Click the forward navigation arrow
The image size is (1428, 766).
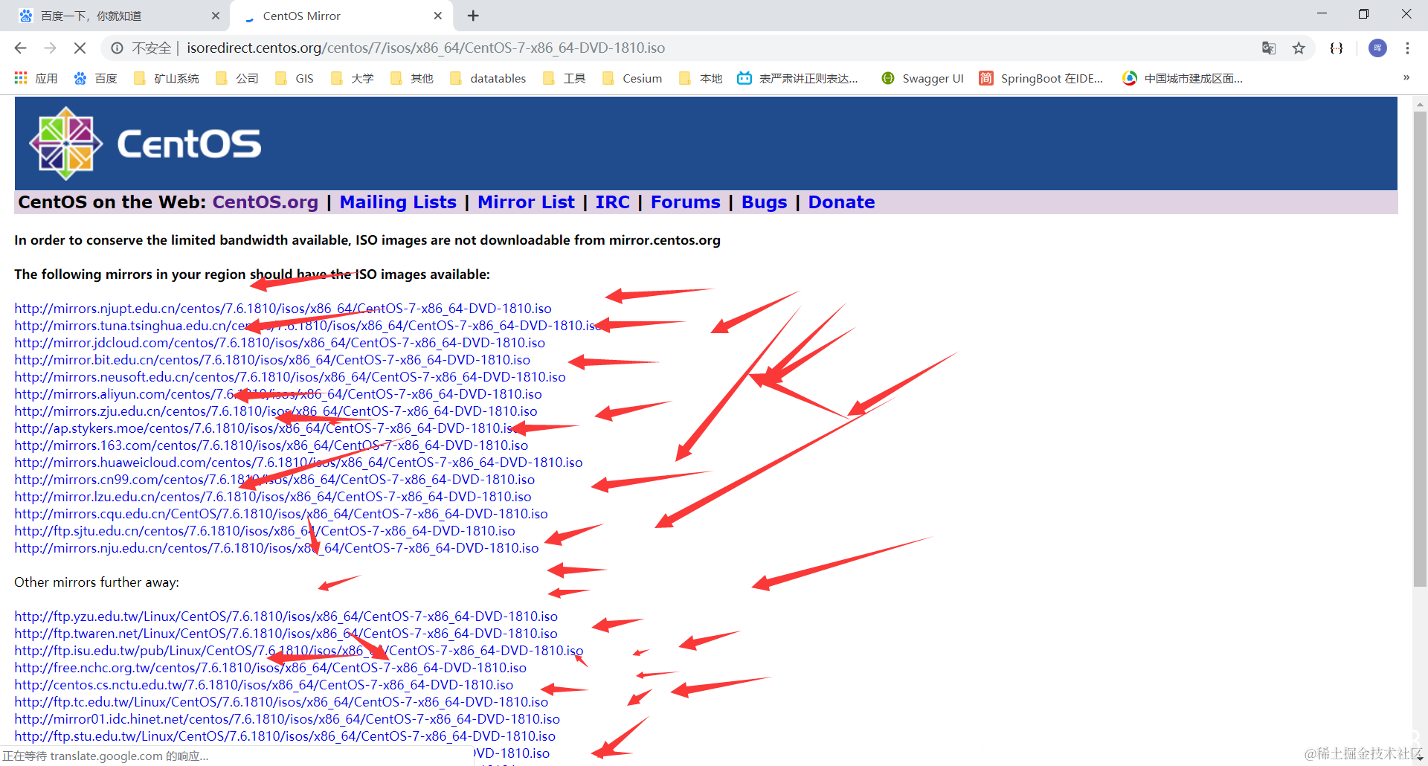pos(50,48)
